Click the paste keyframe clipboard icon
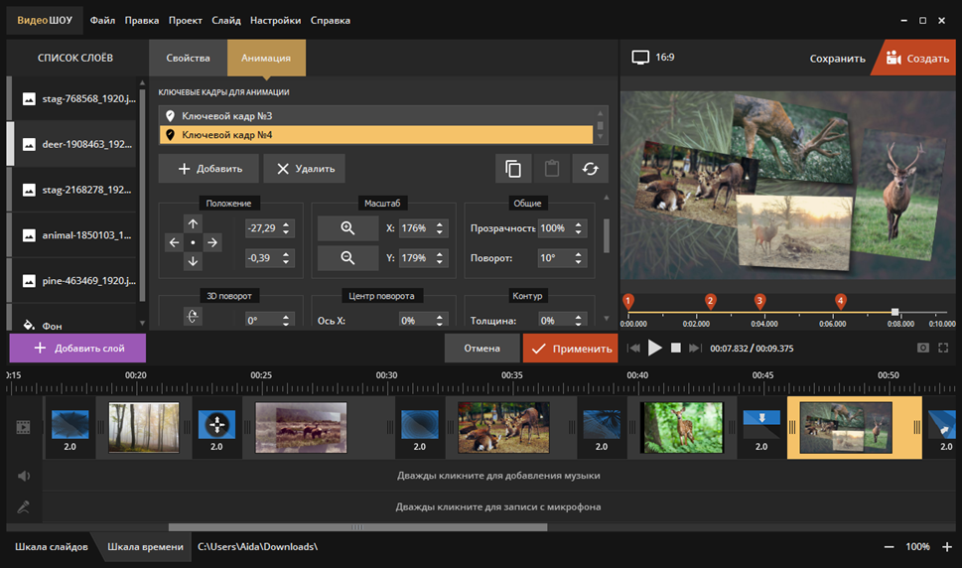962x568 pixels. pyautogui.click(x=552, y=169)
